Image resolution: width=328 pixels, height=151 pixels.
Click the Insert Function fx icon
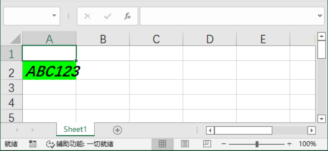(x=127, y=16)
